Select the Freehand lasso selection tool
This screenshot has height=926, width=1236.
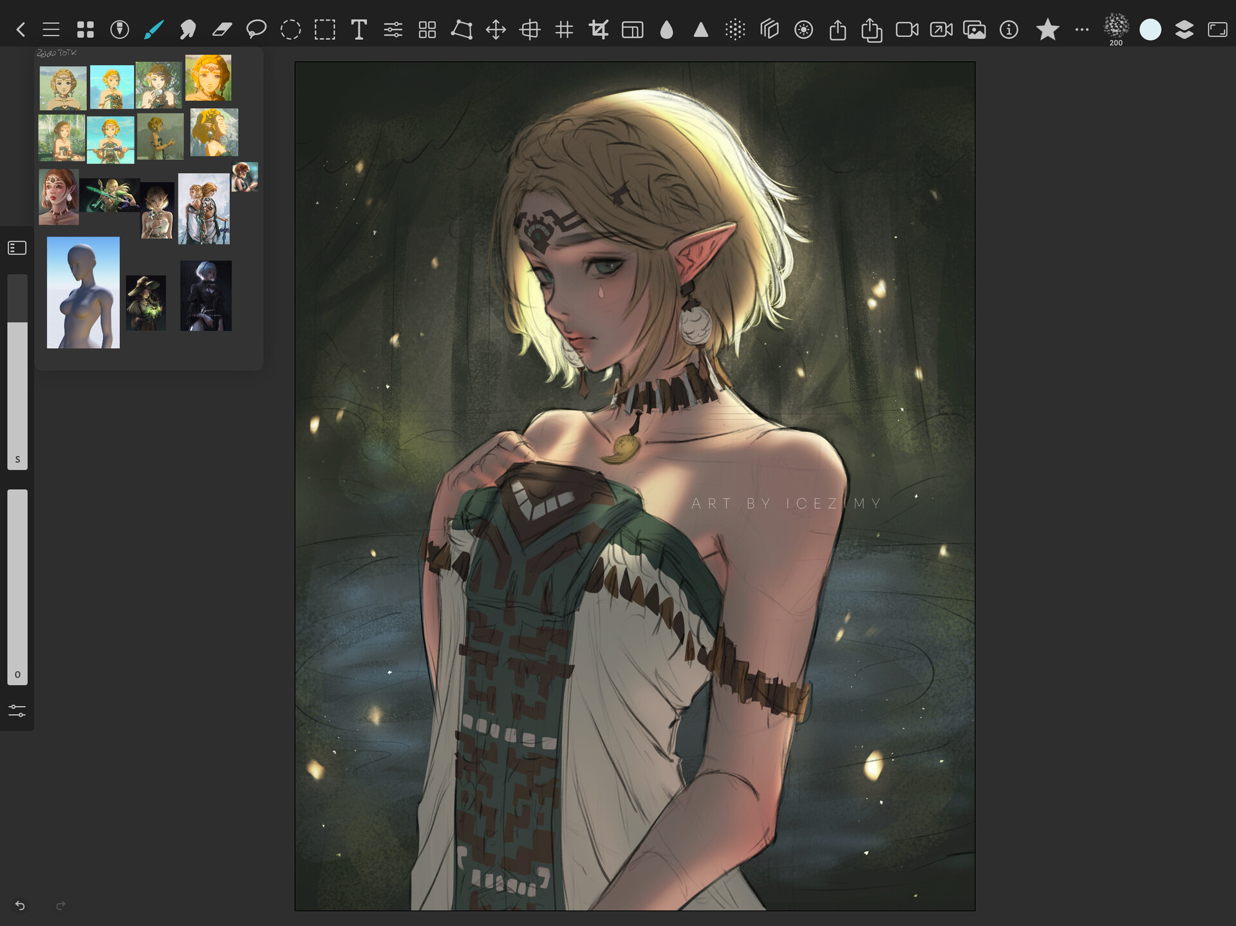point(257,29)
